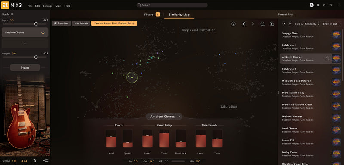
Task: Zoom in the similarity map
Action: pos(272,24)
